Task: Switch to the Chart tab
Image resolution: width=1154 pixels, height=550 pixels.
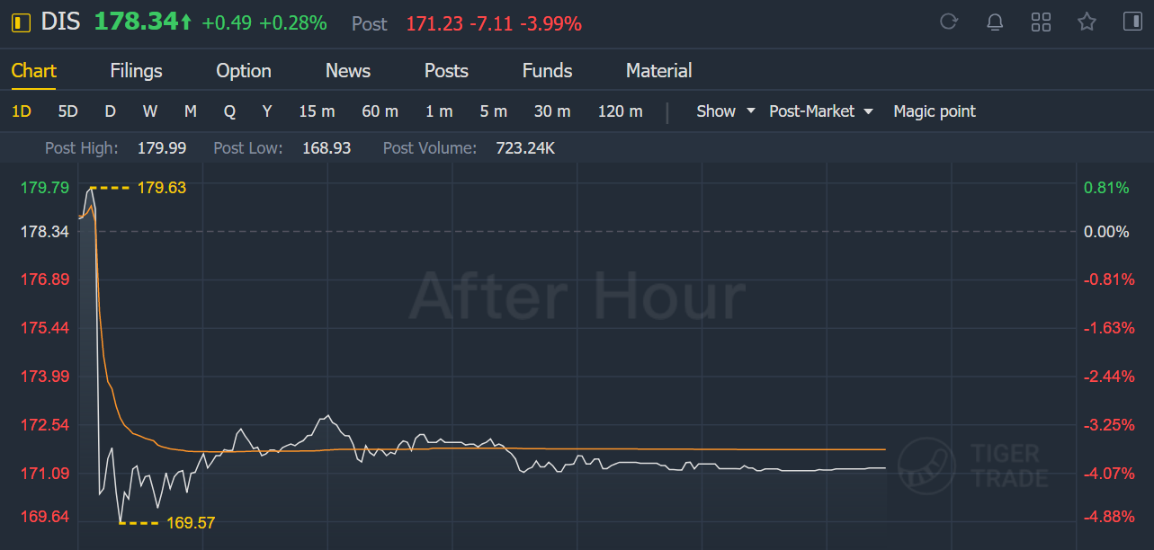Action: pyautogui.click(x=34, y=71)
